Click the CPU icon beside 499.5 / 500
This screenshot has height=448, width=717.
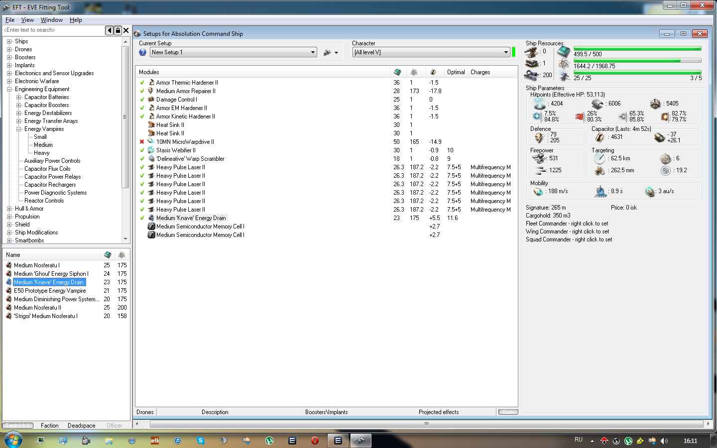click(x=564, y=52)
